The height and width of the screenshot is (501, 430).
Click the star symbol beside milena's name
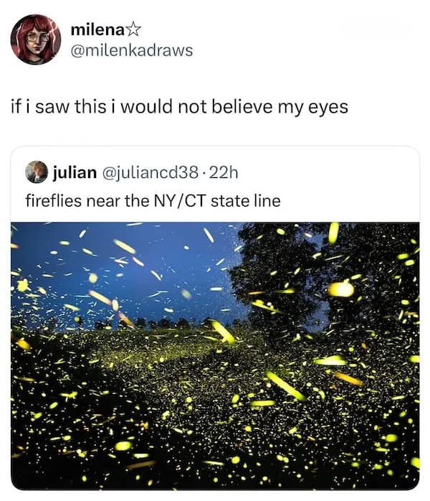(134, 30)
